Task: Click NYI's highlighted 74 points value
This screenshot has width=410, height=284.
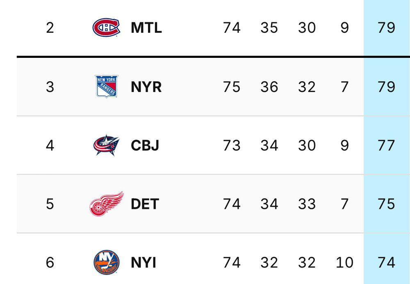Action: pyautogui.click(x=386, y=263)
